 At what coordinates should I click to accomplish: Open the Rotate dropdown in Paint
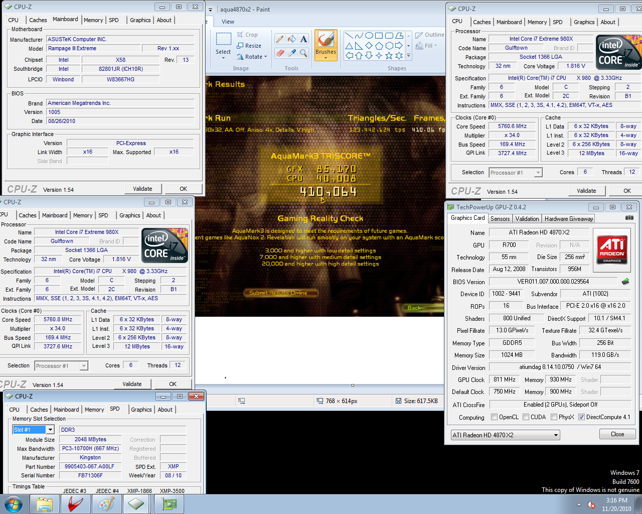(x=252, y=57)
